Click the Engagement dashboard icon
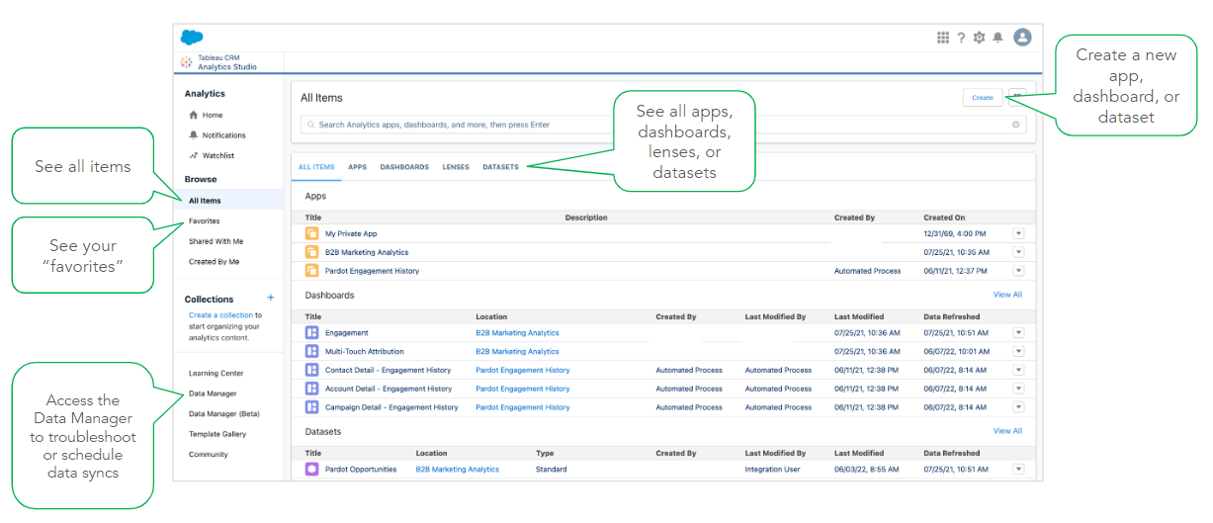This screenshot has width=1213, height=523. (311, 333)
